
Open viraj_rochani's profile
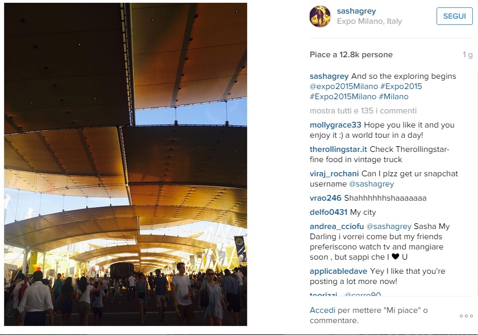pos(334,174)
